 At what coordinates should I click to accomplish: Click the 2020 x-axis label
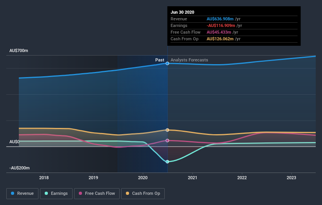(x=143, y=178)
